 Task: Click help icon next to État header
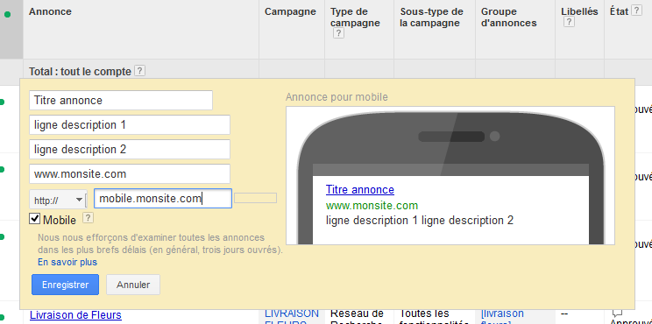click(636, 11)
